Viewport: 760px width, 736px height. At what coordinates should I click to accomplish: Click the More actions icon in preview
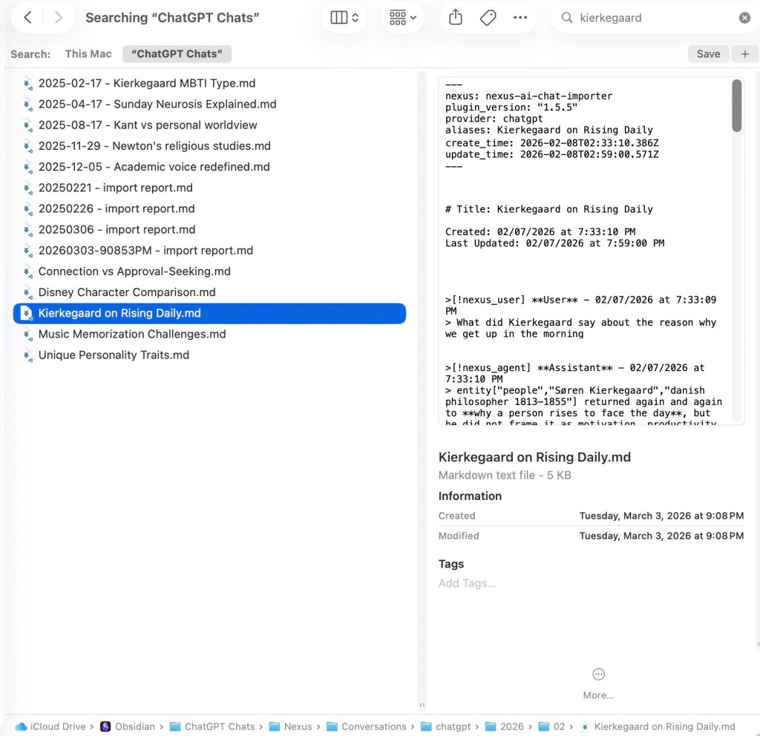click(x=598, y=674)
